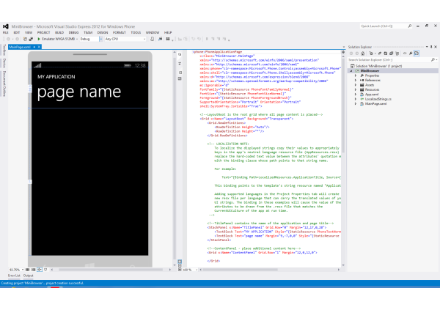Click the designer horizontal scrollbar
Image resolution: width=440 pixels, height=310 pixels.
(110, 270)
